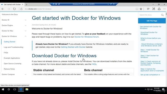Jump to 'About Windows containers and Windows Server 2016'
The image size is (167, 94).
(x=152, y=45)
